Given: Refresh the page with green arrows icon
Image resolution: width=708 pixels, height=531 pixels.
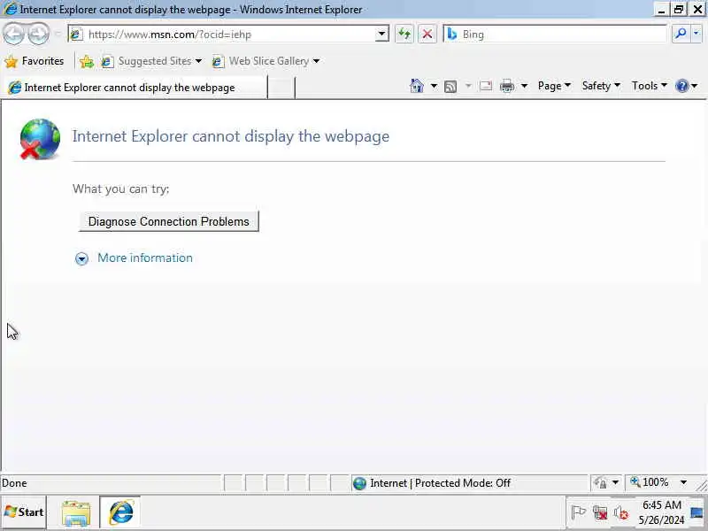Looking at the screenshot, I should (x=404, y=34).
